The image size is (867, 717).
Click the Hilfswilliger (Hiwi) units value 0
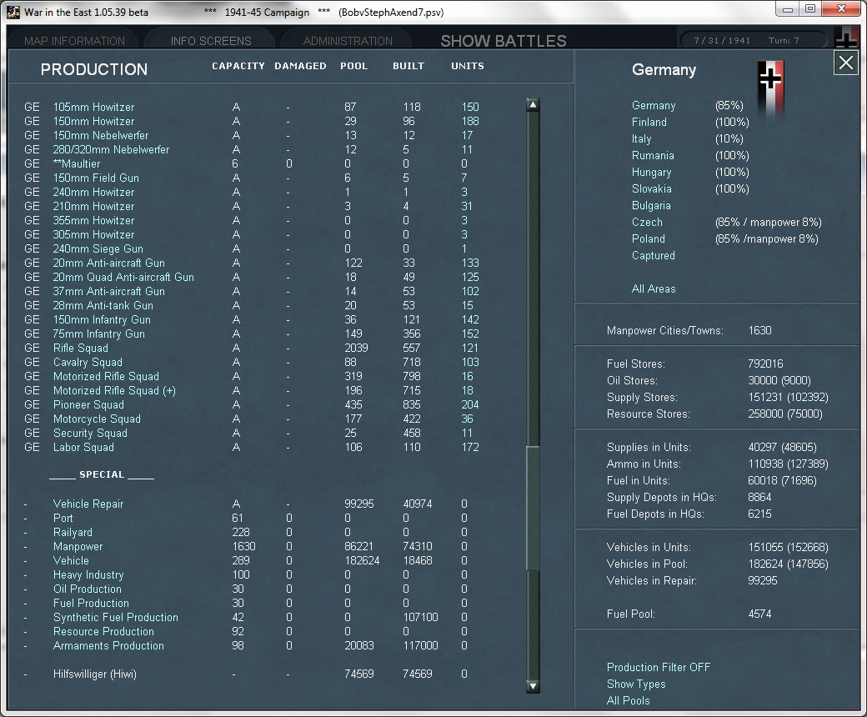(464, 674)
